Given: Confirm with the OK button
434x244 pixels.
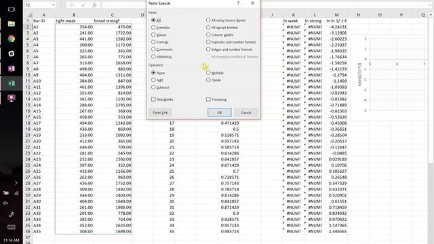Looking at the screenshot, I should tap(220, 113).
